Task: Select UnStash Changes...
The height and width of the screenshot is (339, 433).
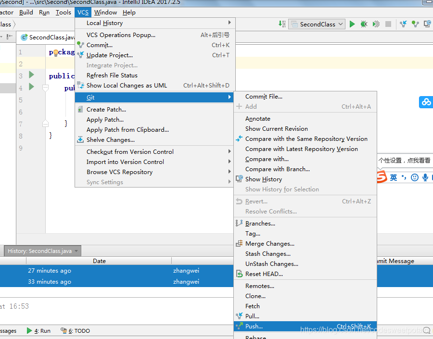Action: click(305, 264)
